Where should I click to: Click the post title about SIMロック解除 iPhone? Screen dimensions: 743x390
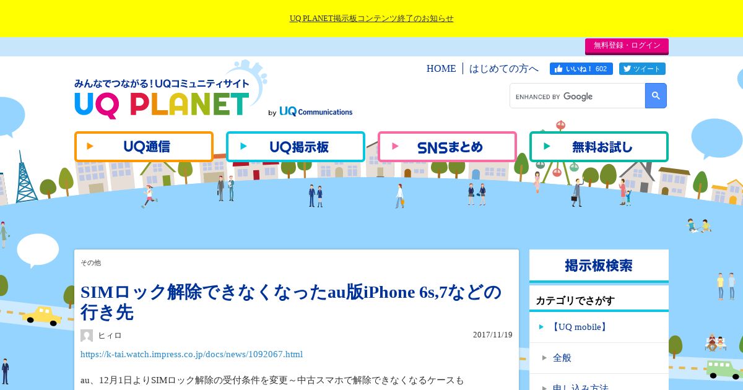coord(291,301)
